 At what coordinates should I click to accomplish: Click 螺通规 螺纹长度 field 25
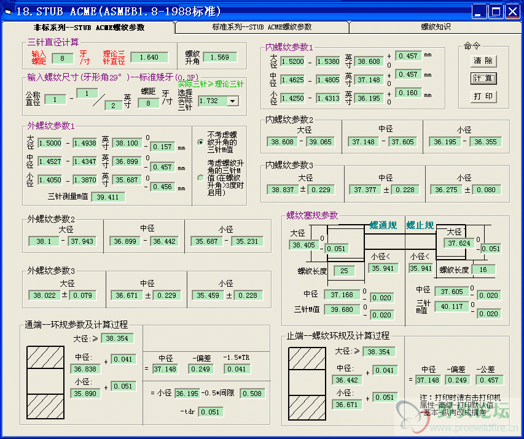(344, 271)
